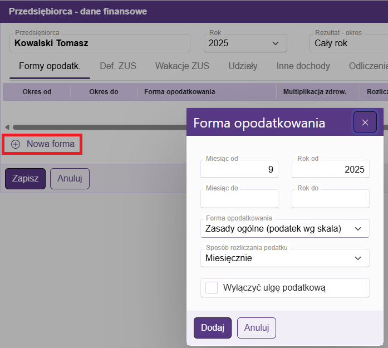Select the Udziały tab
This screenshot has height=348, width=388.
click(243, 66)
